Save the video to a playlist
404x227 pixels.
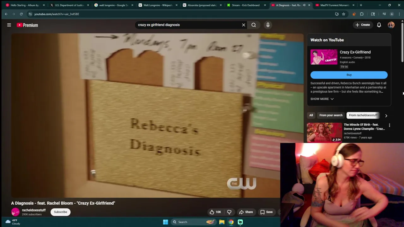[x=266, y=212]
